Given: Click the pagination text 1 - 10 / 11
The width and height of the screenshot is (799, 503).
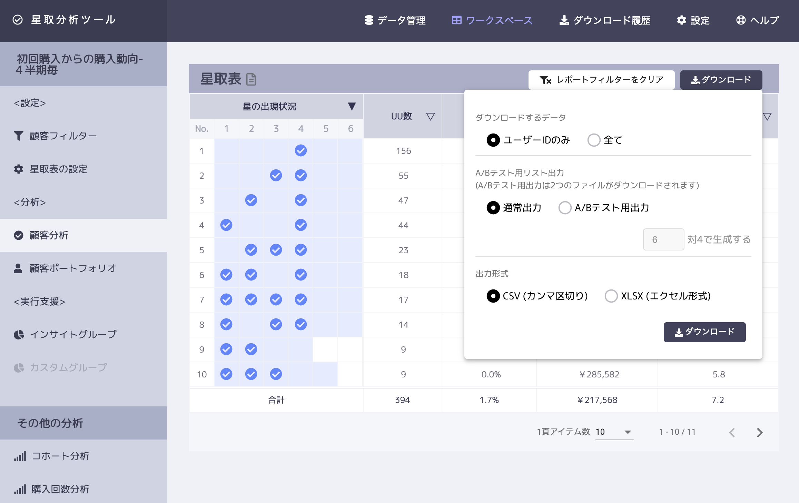Looking at the screenshot, I should point(677,432).
